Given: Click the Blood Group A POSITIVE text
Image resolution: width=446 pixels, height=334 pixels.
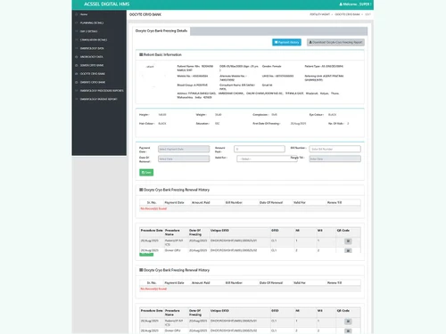Looking at the screenshot, I should [x=193, y=86].
